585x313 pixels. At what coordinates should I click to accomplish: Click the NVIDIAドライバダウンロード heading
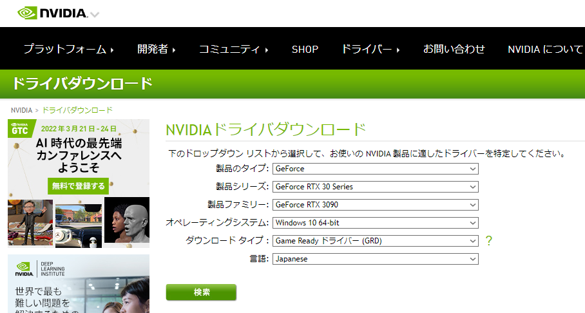(265, 129)
